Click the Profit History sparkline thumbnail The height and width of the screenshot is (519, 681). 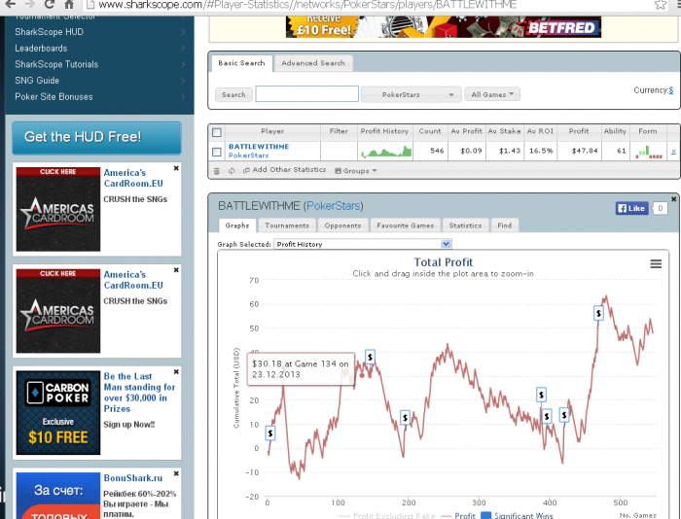(x=385, y=152)
